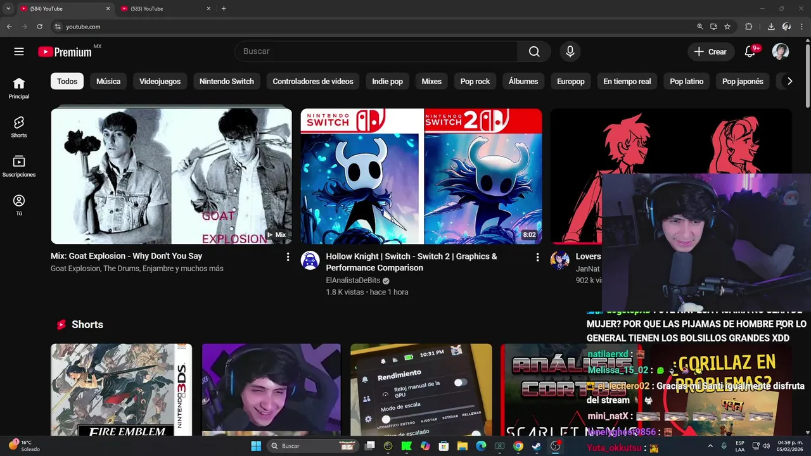Click the Windows taskbar Buscar box
The height and width of the screenshot is (456, 811).
click(x=312, y=446)
